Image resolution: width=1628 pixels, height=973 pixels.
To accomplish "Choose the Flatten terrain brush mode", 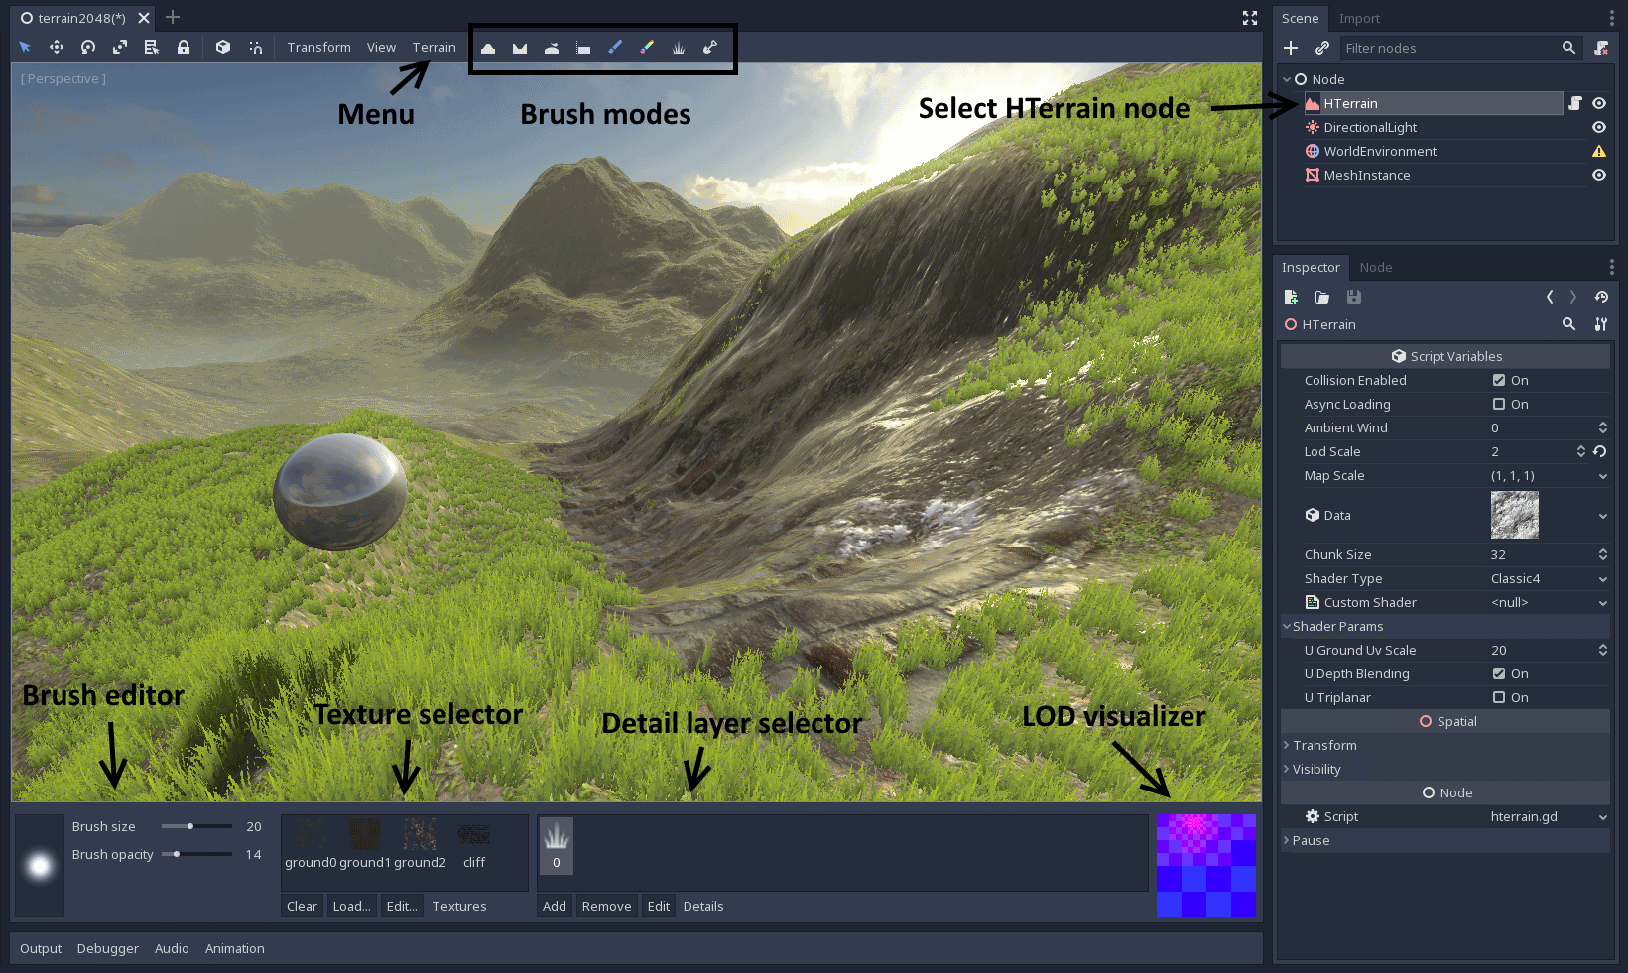I will coord(583,47).
